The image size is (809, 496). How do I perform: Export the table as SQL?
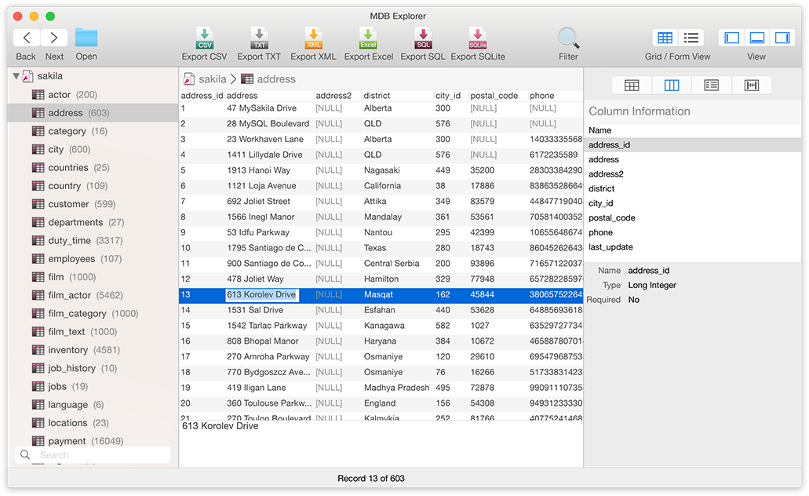click(x=423, y=38)
